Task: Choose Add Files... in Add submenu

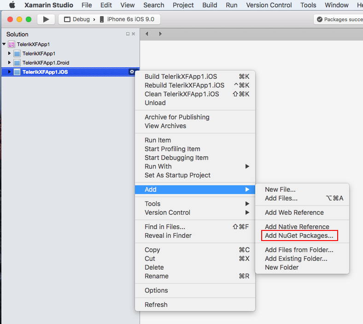Action: 302,198
